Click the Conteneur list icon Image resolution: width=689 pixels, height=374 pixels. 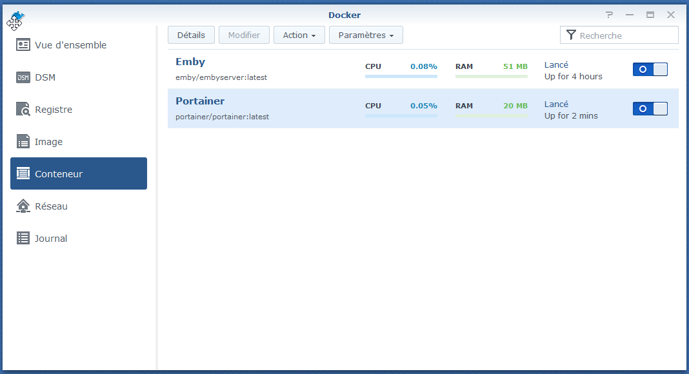pyautogui.click(x=23, y=173)
